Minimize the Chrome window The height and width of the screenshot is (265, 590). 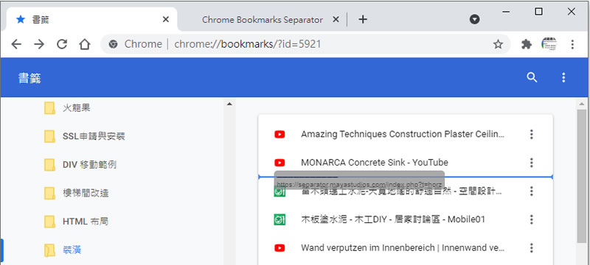coord(506,12)
